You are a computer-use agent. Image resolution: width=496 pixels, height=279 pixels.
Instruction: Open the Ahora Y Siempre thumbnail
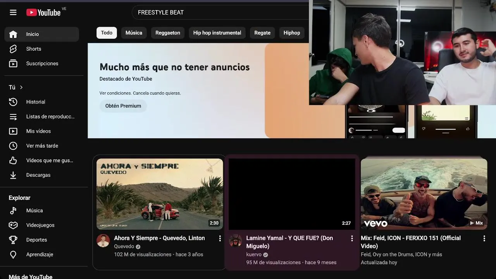tap(160, 194)
